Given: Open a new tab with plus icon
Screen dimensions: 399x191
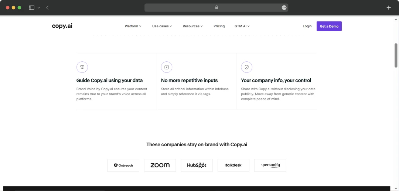Looking at the screenshot, I should (x=389, y=8).
